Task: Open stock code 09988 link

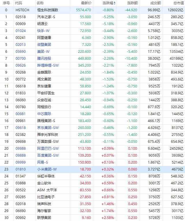Action: [x=21, y=148]
